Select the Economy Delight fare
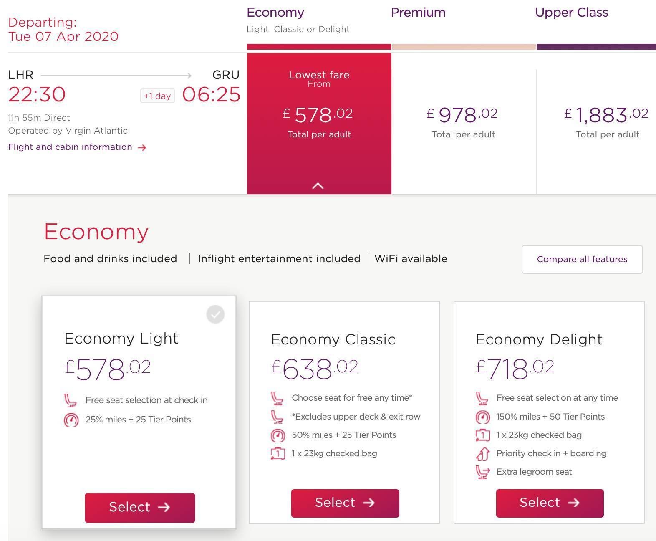Viewport: 656px width, 541px height. tap(550, 503)
